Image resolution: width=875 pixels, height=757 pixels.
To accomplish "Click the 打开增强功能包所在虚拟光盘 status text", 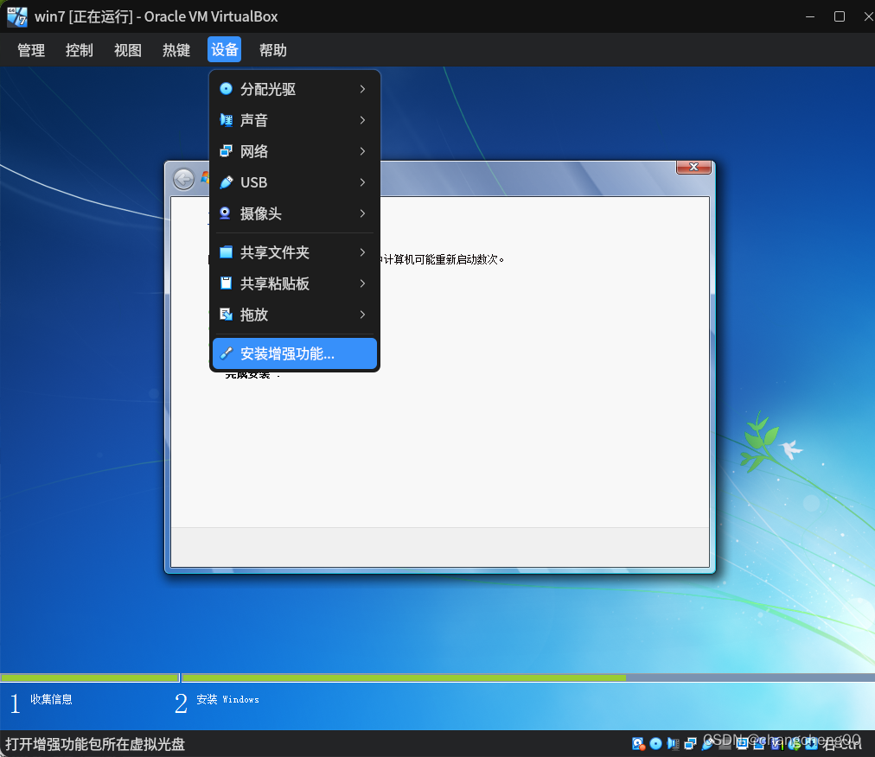I will pos(95,744).
